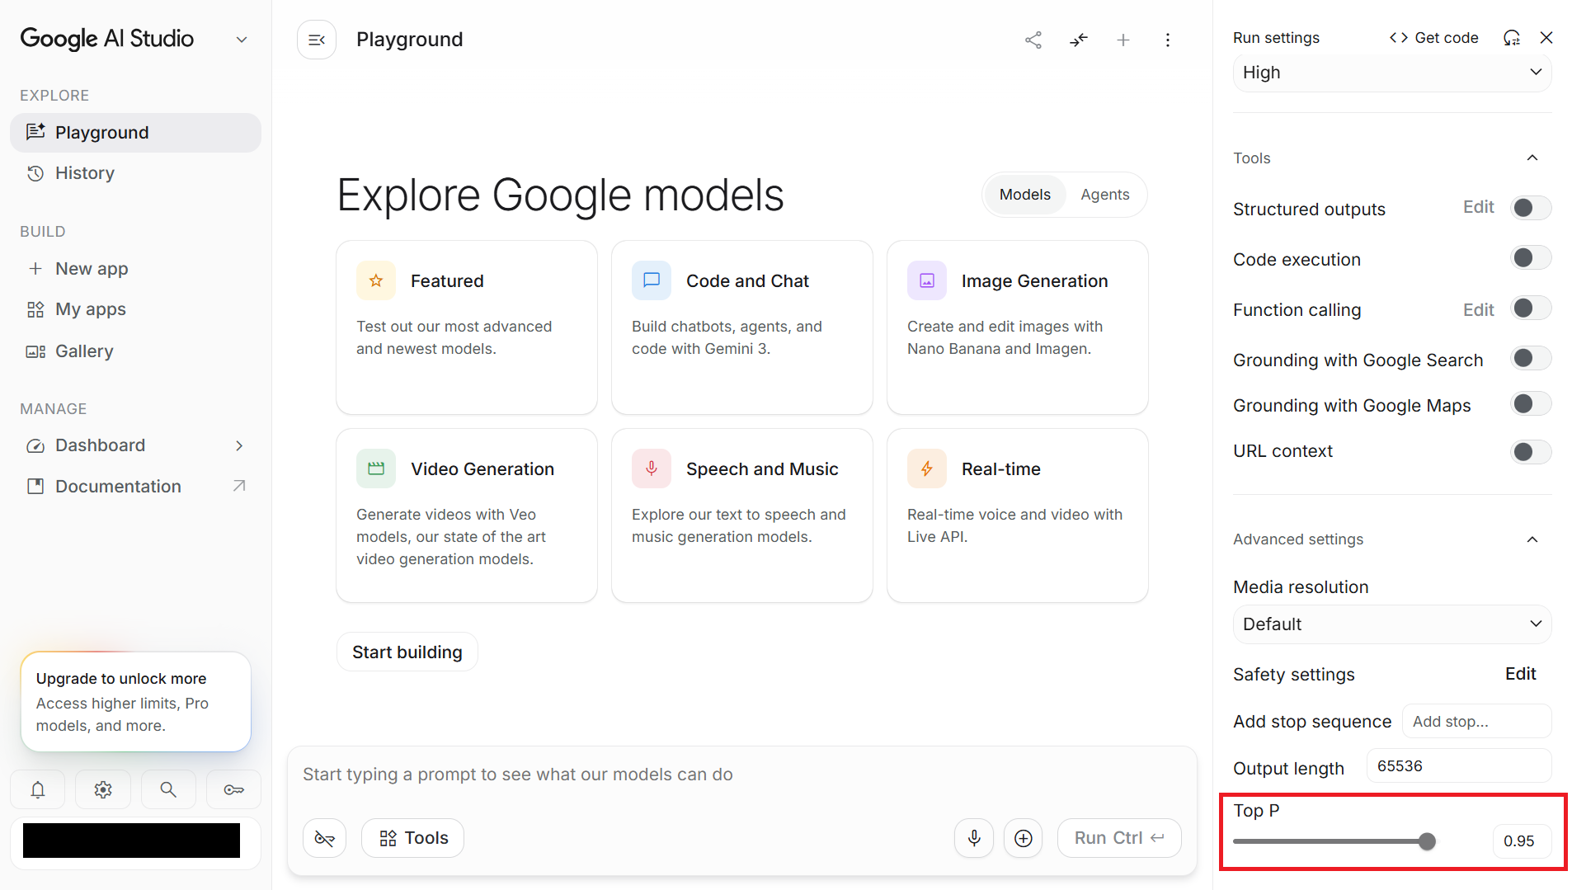
Task: Enable Grounding with Google Search
Action: (1531, 358)
